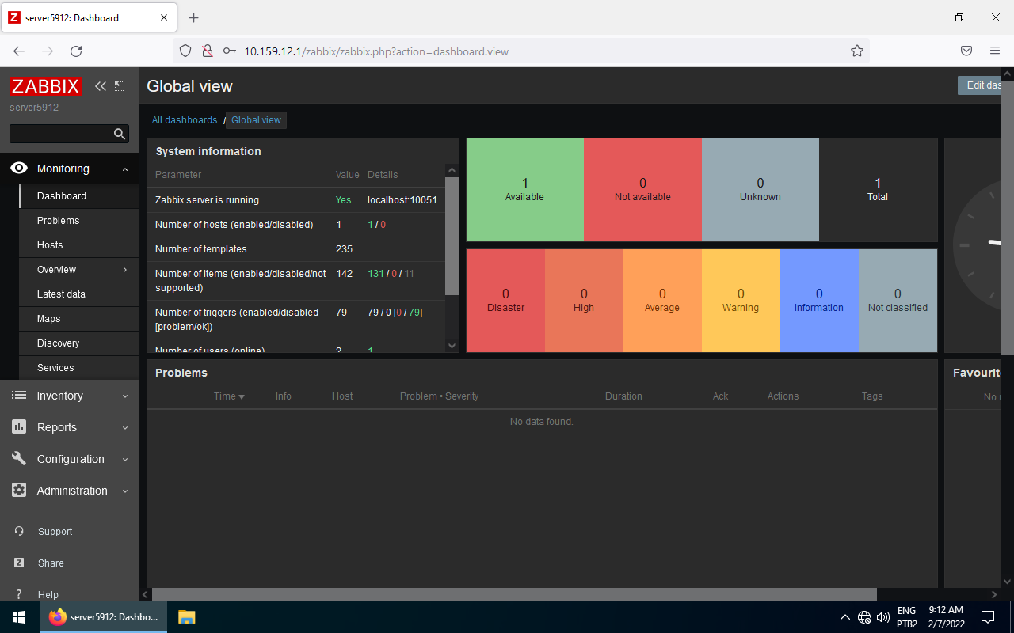Open the All dashboards breadcrumb link
The width and height of the screenshot is (1014, 633).
click(x=185, y=119)
